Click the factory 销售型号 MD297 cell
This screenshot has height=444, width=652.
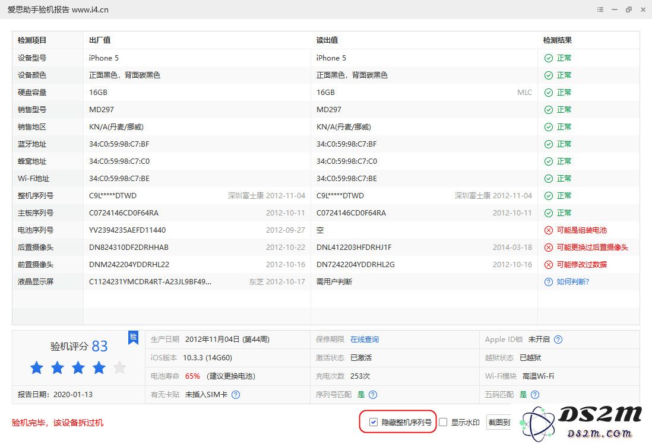(x=102, y=110)
